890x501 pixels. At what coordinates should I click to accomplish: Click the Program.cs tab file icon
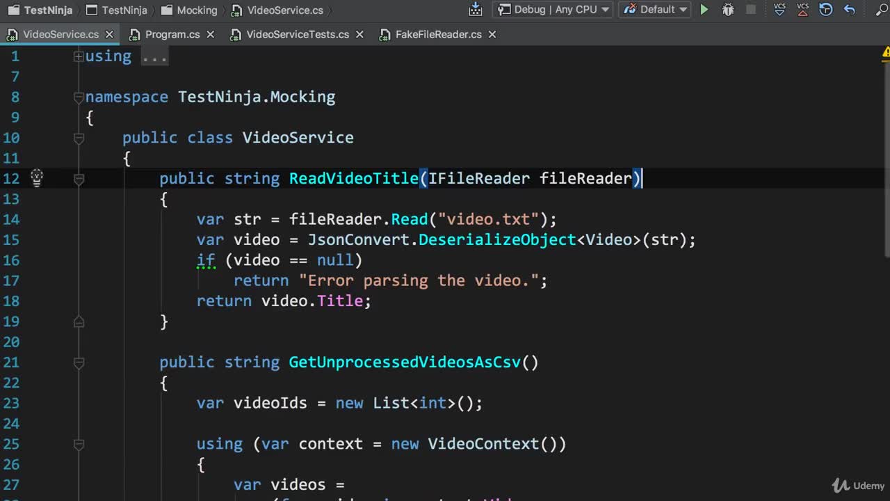pos(135,34)
